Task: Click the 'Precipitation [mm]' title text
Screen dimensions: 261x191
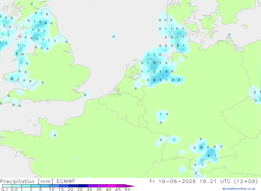Action: click(27, 181)
